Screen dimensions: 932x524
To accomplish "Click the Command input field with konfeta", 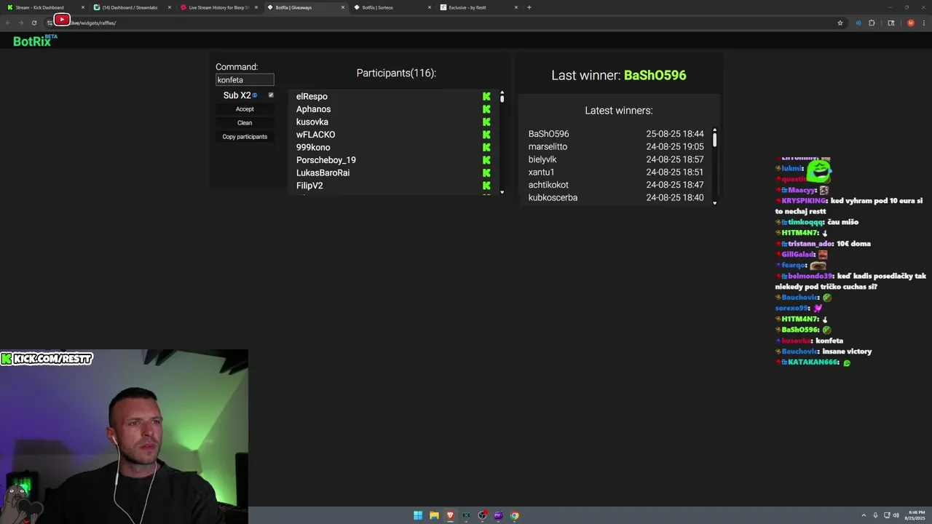I will (x=245, y=80).
